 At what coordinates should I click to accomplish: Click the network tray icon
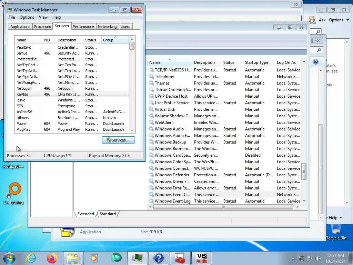pos(301,258)
